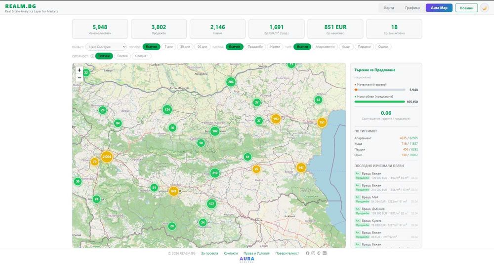The height and width of the screenshot is (265, 494).
Task: Open the Instagram link in footer
Action: click(313, 253)
